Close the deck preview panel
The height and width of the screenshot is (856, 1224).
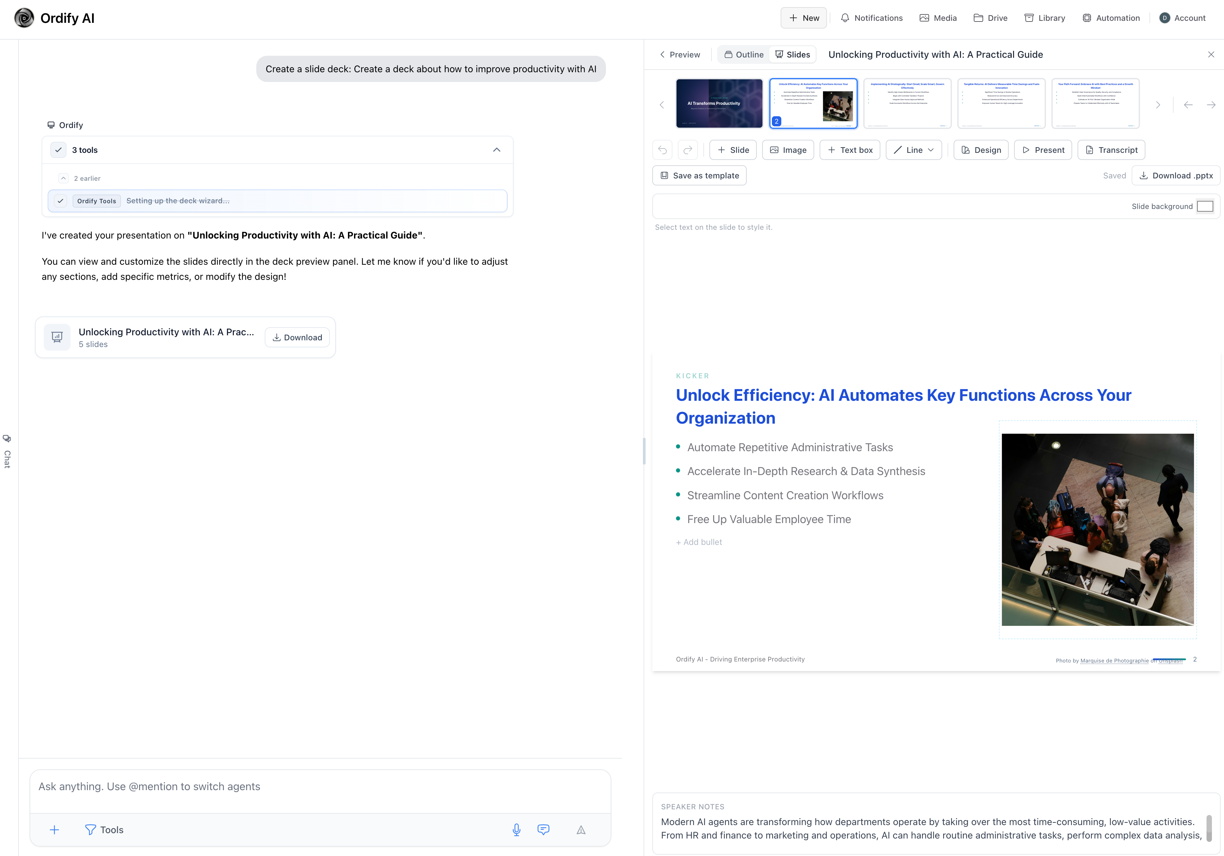(x=1211, y=54)
